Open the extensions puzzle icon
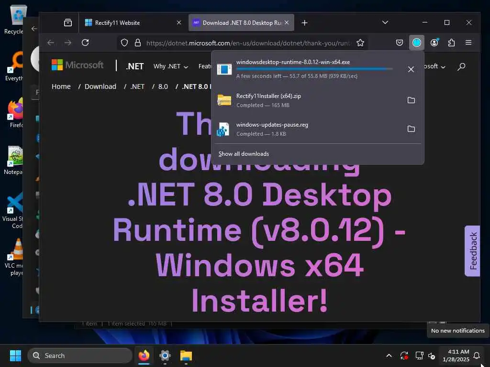This screenshot has height=367, width=490. 452,43
